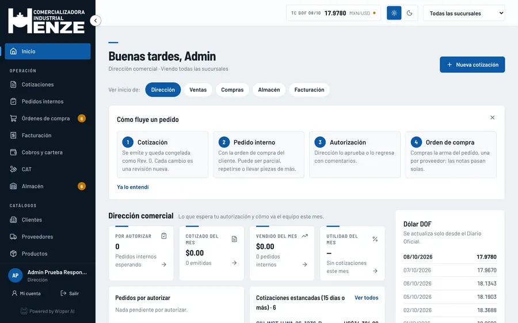Click the Powered by Wizper AI text

(x=52, y=311)
